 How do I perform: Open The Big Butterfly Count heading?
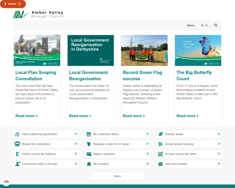(x=194, y=76)
